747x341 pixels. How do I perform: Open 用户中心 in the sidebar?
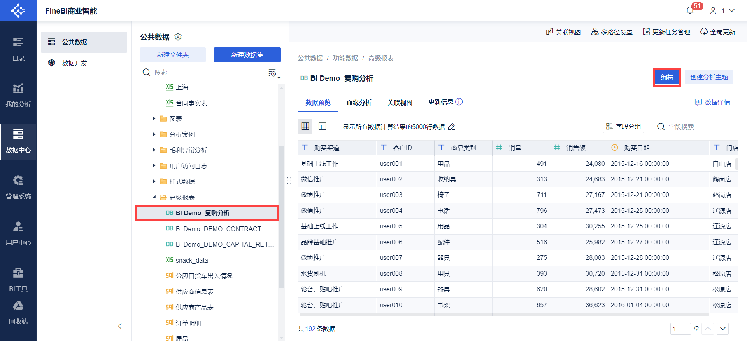(x=18, y=233)
